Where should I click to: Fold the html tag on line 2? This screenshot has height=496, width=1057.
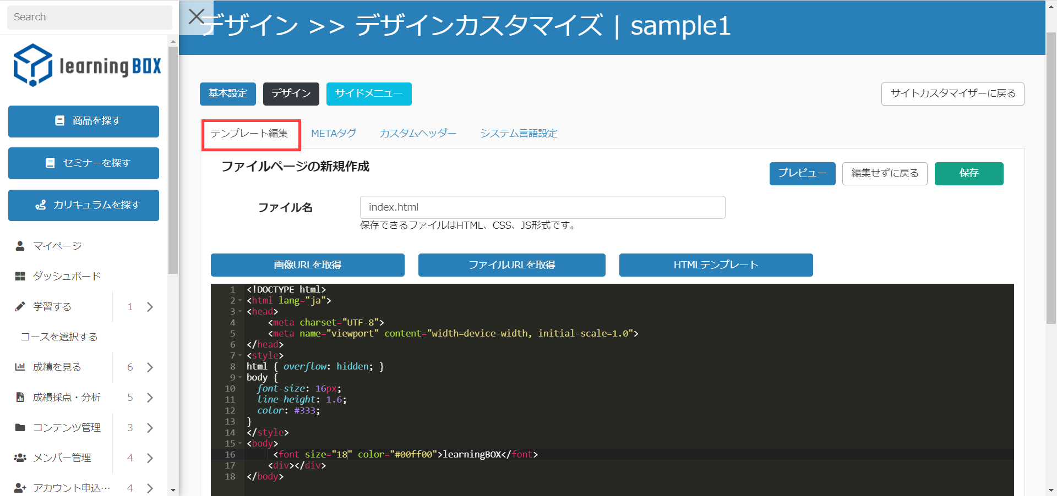point(240,301)
